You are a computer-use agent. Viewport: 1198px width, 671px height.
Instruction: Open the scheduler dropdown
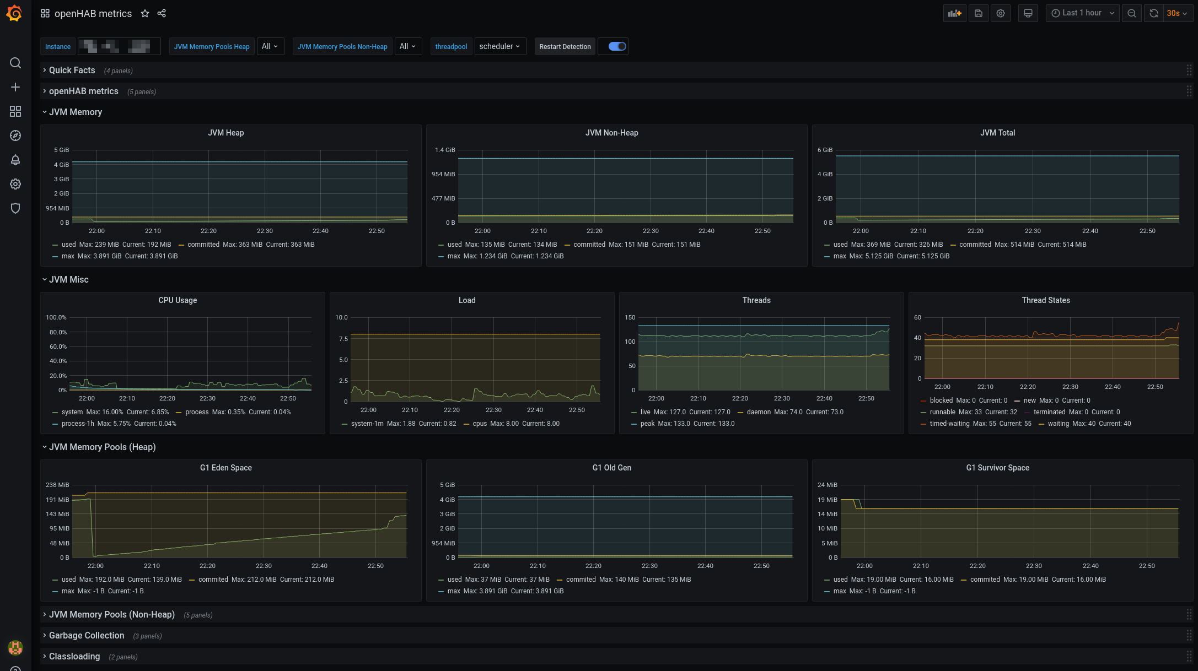pyautogui.click(x=499, y=46)
